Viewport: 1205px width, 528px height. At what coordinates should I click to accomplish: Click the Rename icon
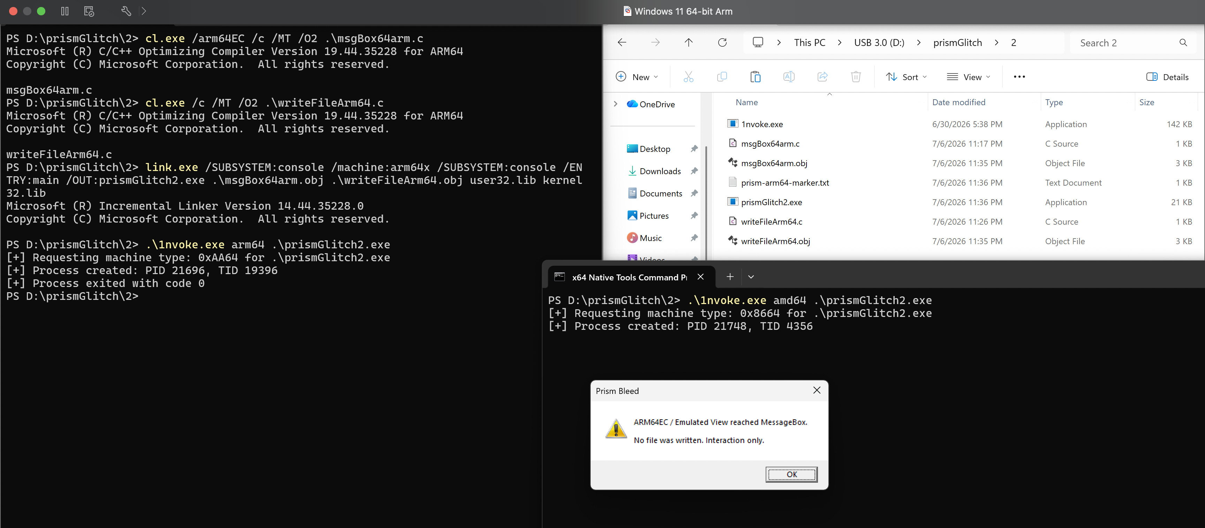click(x=789, y=77)
